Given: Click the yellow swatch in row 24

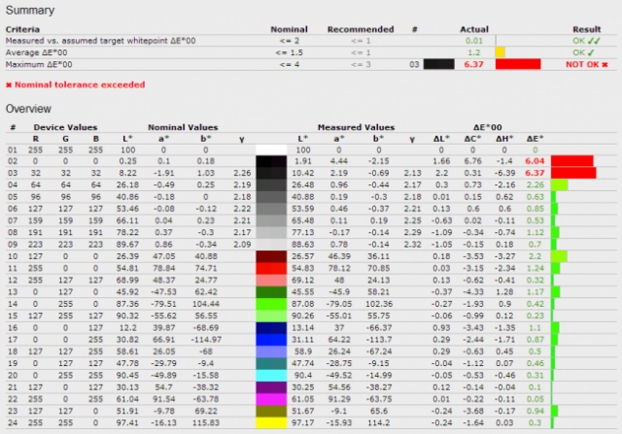Looking at the screenshot, I should pyautogui.click(x=276, y=423).
